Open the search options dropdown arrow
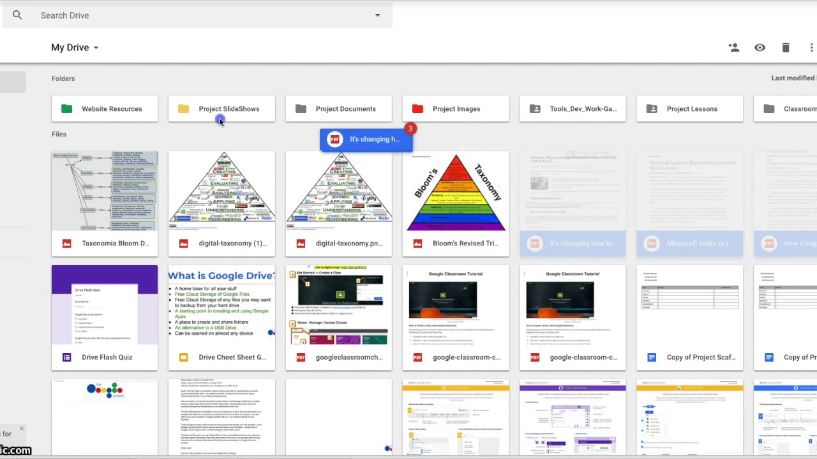Viewport: 817px width, 459px height. coord(377,15)
